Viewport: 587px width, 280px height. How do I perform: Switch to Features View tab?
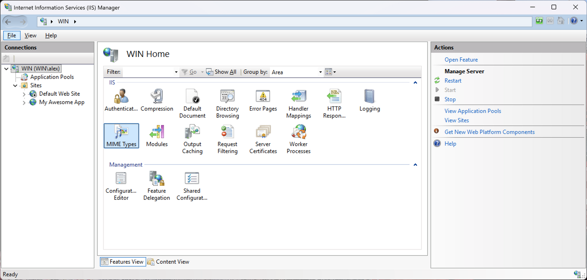[x=123, y=262]
